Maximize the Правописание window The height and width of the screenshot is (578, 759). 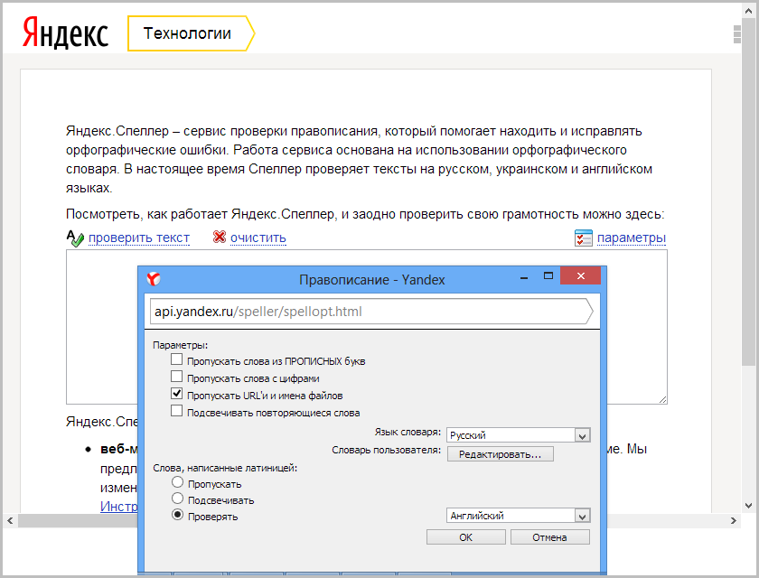[548, 275]
